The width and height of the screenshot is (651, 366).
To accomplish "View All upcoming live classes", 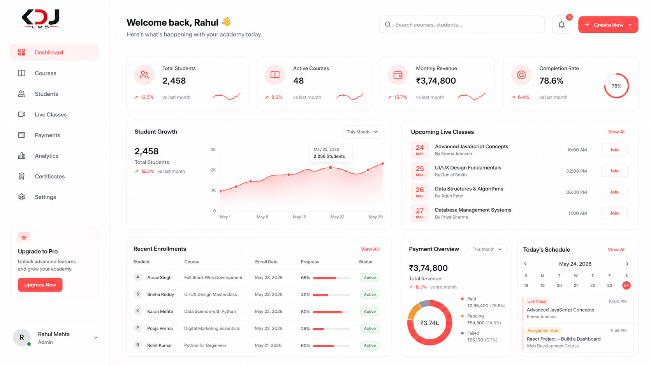I will point(617,132).
